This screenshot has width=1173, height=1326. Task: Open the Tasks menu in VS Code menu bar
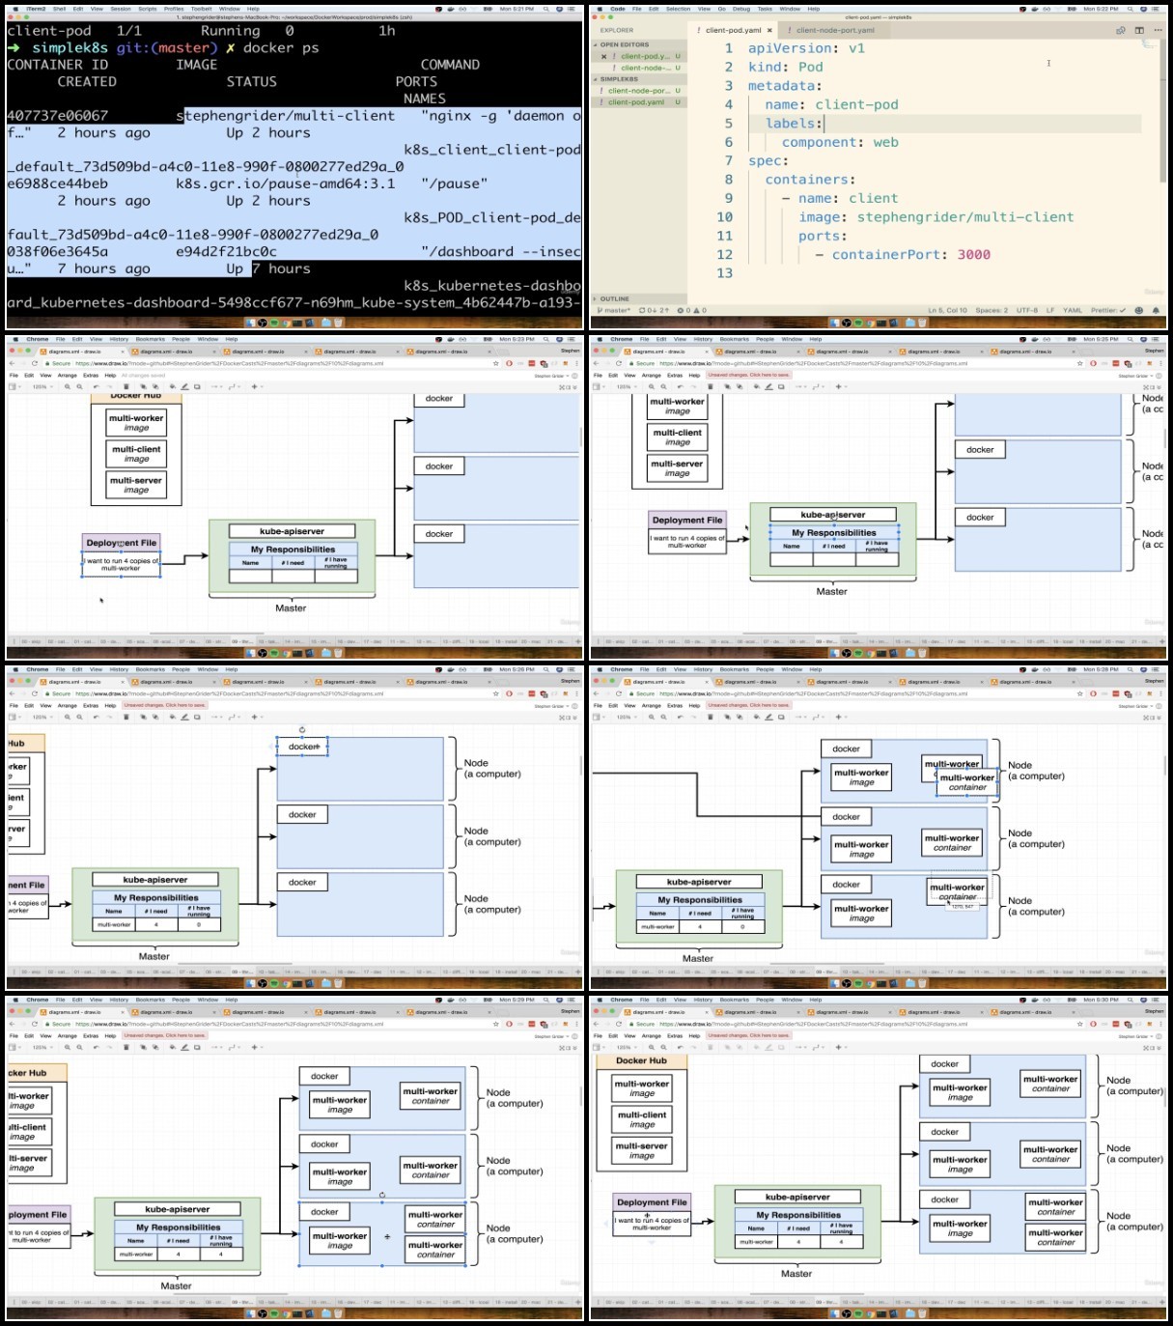[x=765, y=9]
